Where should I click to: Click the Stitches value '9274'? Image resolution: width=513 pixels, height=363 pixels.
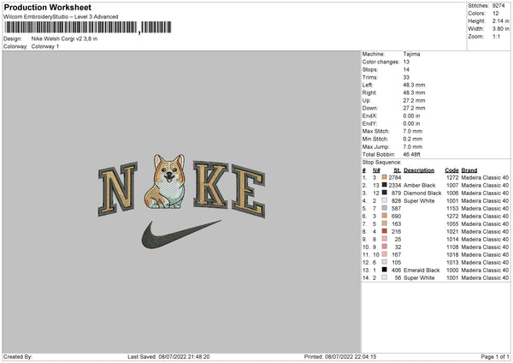(x=498, y=6)
